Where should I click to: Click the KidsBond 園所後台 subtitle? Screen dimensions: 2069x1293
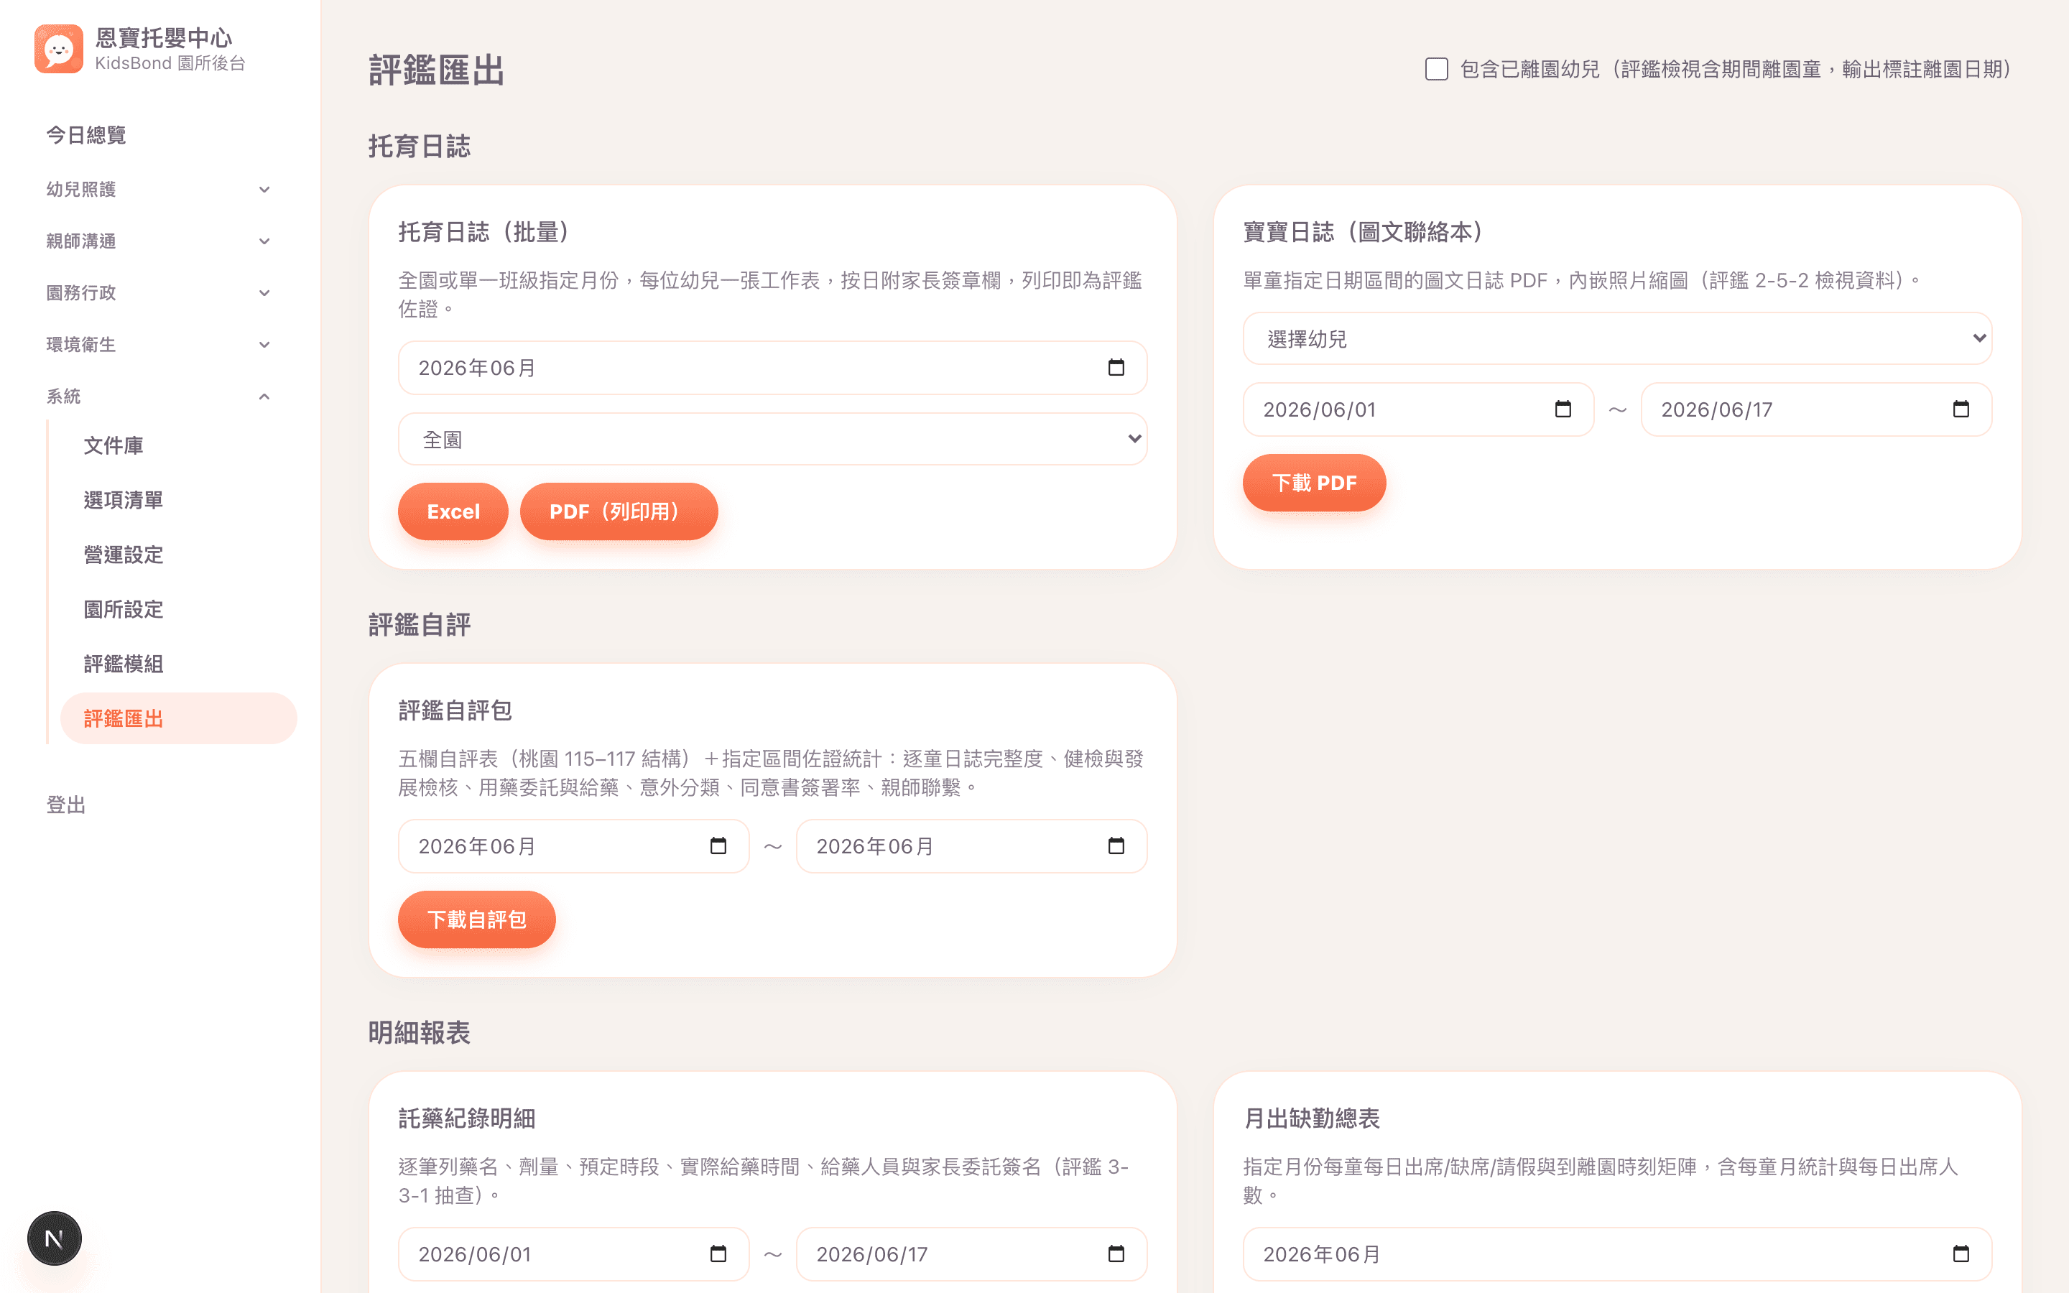click(x=170, y=63)
